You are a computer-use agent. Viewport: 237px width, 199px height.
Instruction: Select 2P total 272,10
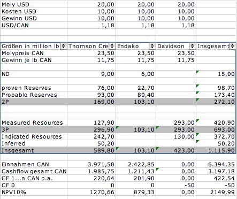point(216,102)
